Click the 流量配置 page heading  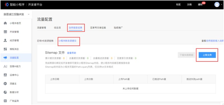click(x=45, y=19)
